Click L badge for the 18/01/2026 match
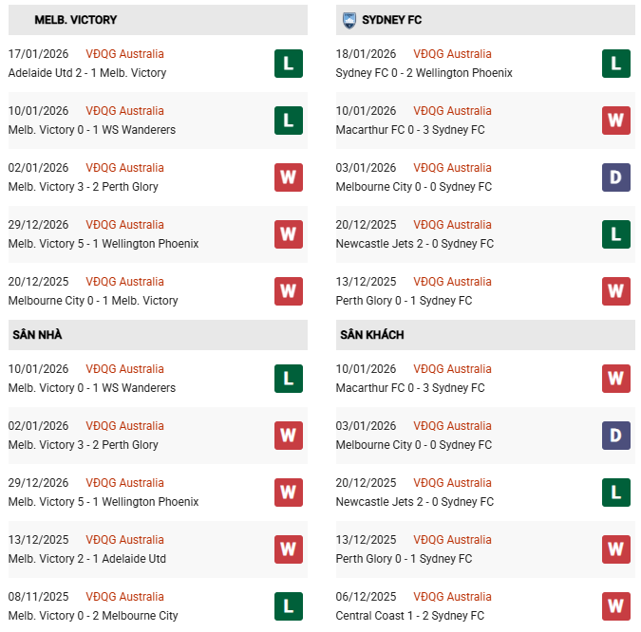641x632 pixels. 616,64
